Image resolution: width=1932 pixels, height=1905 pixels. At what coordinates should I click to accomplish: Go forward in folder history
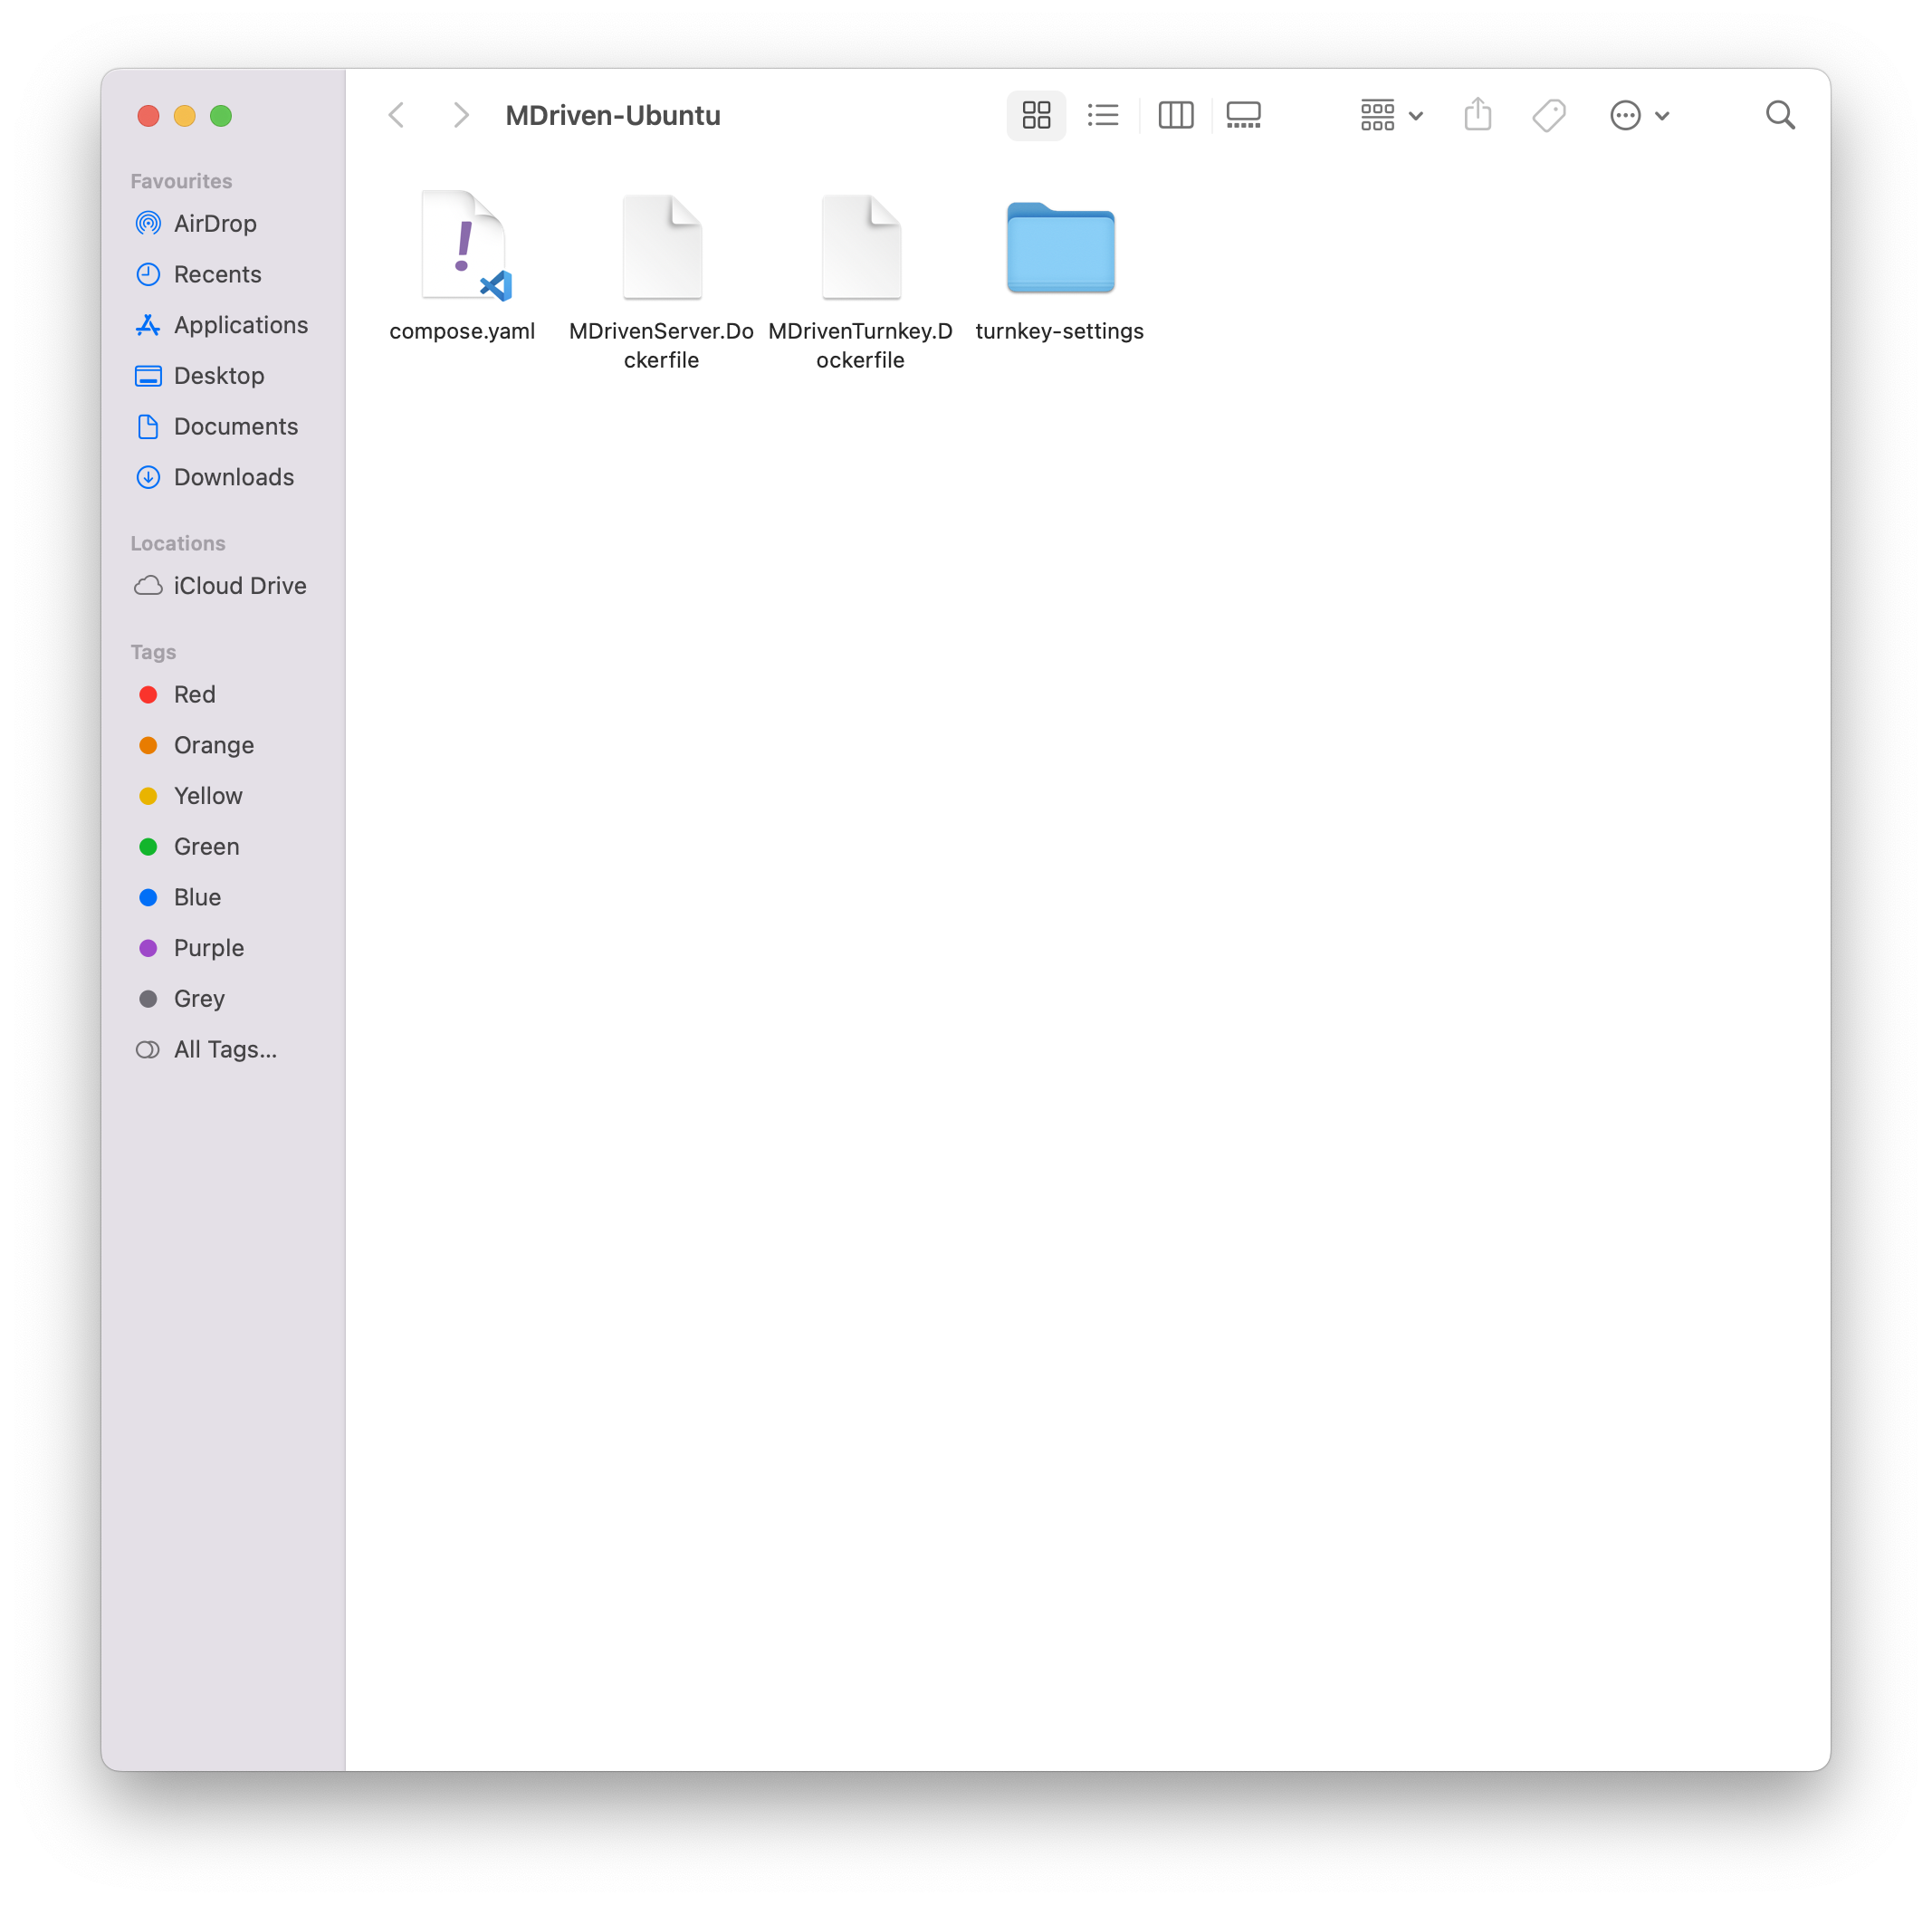pos(460,115)
